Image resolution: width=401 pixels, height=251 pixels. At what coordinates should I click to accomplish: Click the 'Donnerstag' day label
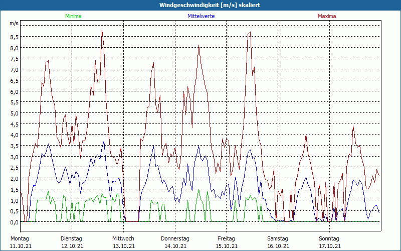click(x=175, y=239)
